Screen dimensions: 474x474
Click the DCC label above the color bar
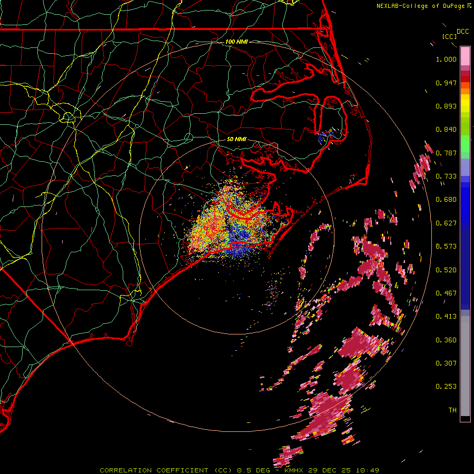(x=463, y=32)
